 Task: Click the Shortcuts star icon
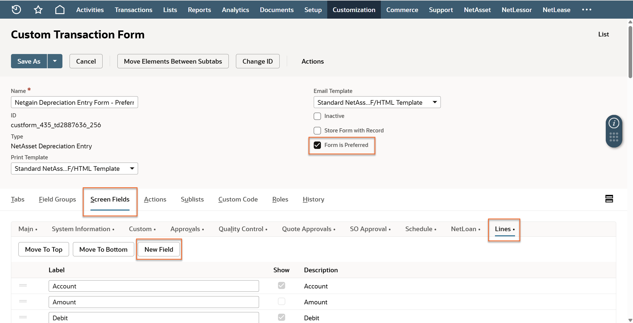[x=38, y=10]
